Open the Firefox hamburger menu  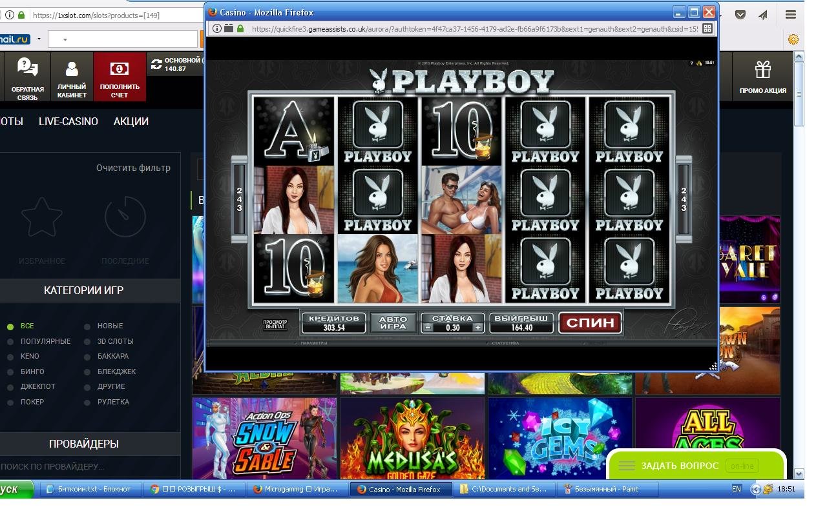coord(790,15)
